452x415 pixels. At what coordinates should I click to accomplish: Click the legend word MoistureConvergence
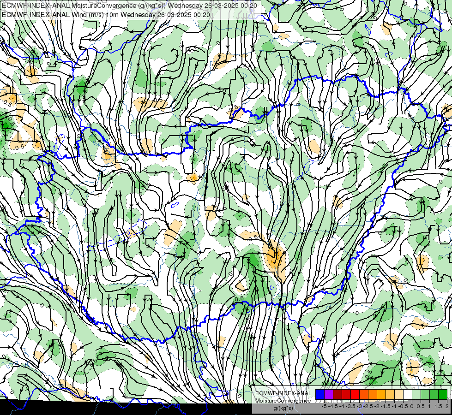(x=283, y=401)
